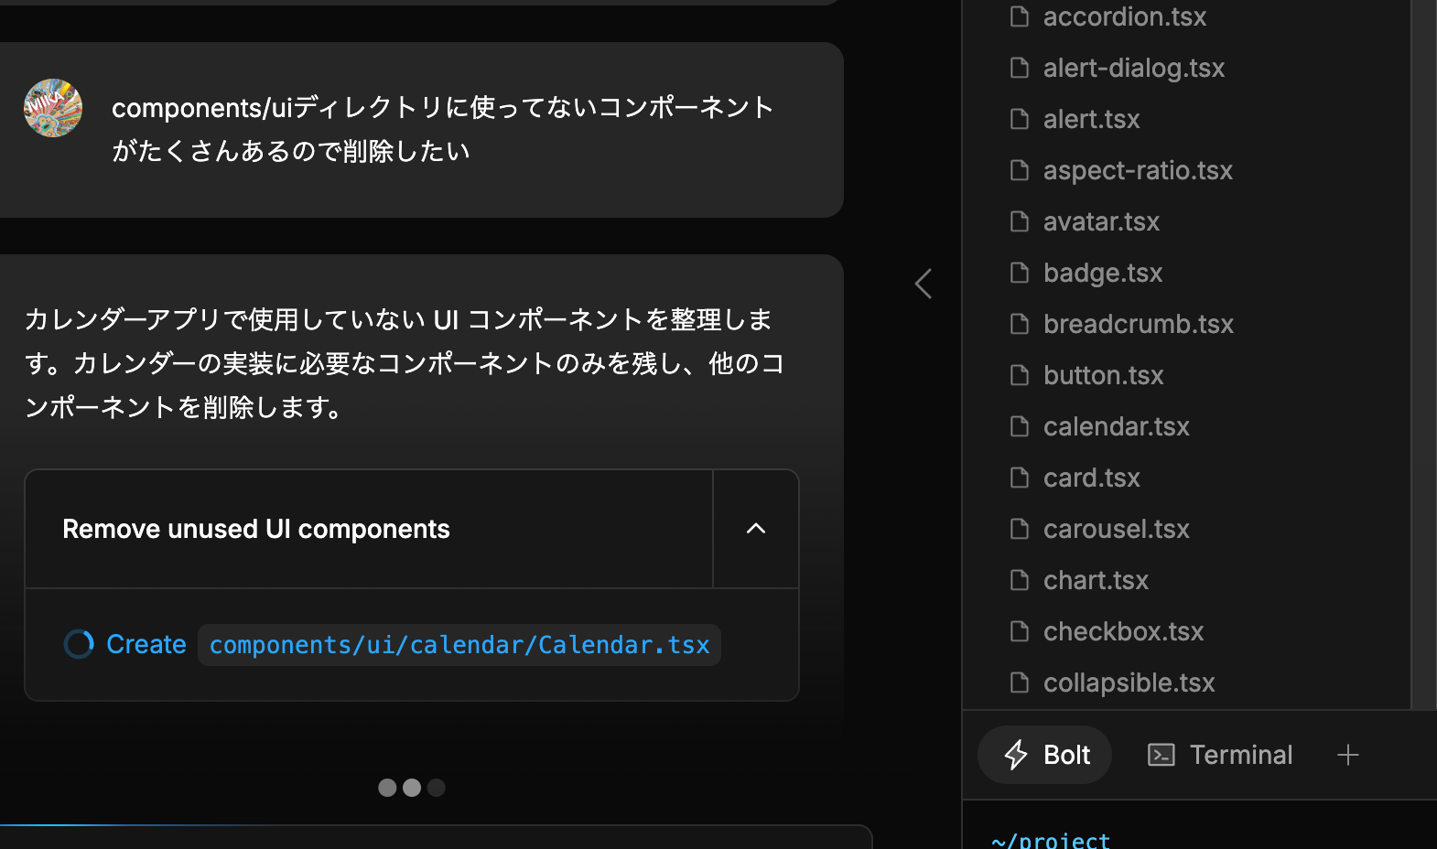Click the file icon beside chart.tsx
This screenshot has width=1437, height=849.
pyautogui.click(x=1020, y=580)
